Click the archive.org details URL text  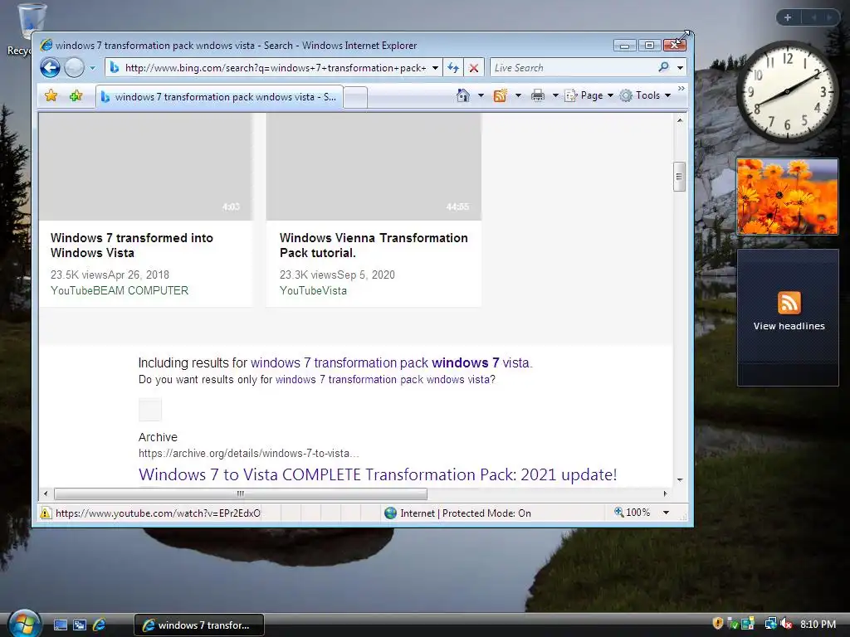click(248, 454)
